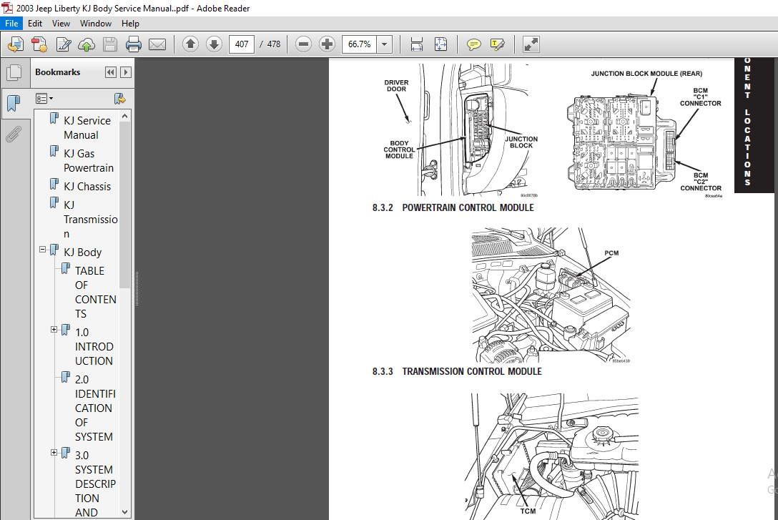
Task: Click the expand bookmarks pane arrow button
Action: pos(126,72)
